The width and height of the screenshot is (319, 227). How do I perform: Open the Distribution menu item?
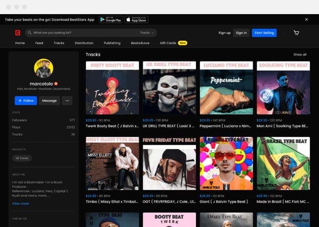(x=84, y=43)
